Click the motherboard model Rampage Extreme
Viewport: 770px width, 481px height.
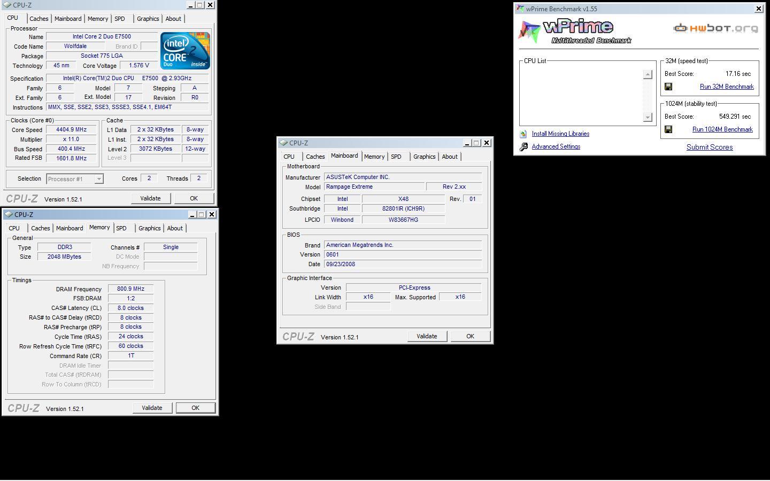(374, 187)
